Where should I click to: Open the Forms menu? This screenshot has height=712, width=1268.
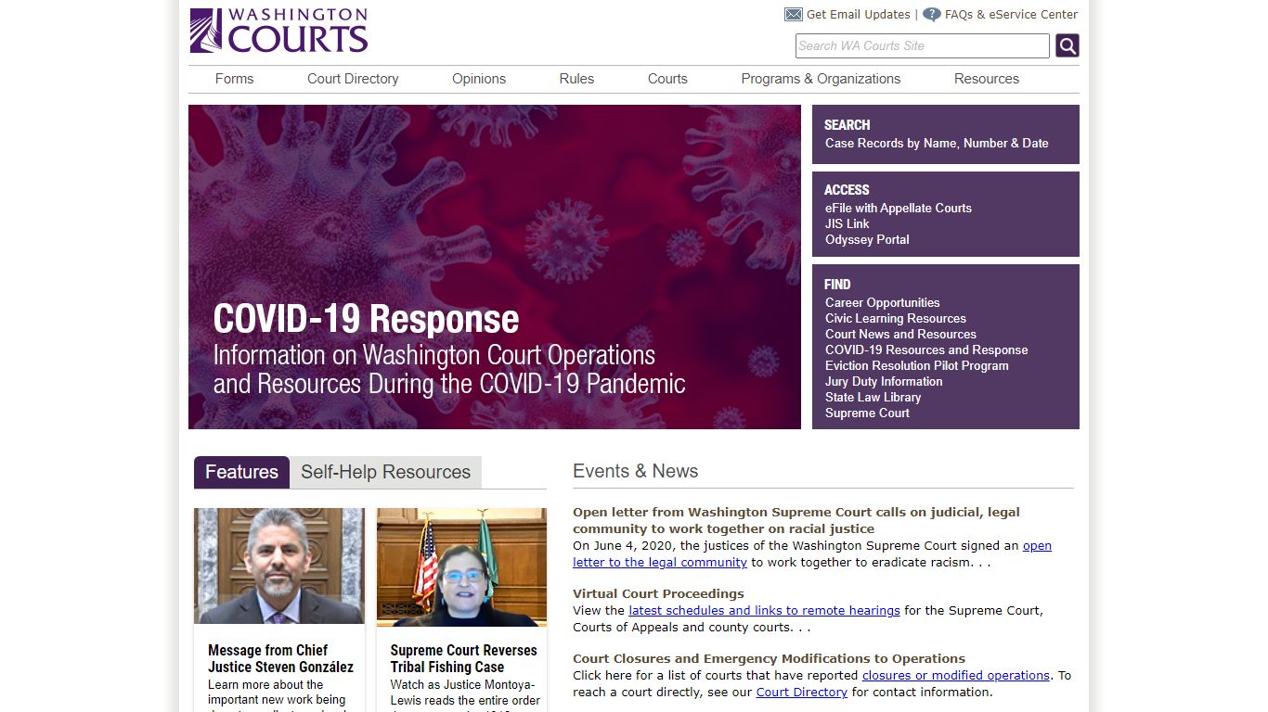click(234, 79)
